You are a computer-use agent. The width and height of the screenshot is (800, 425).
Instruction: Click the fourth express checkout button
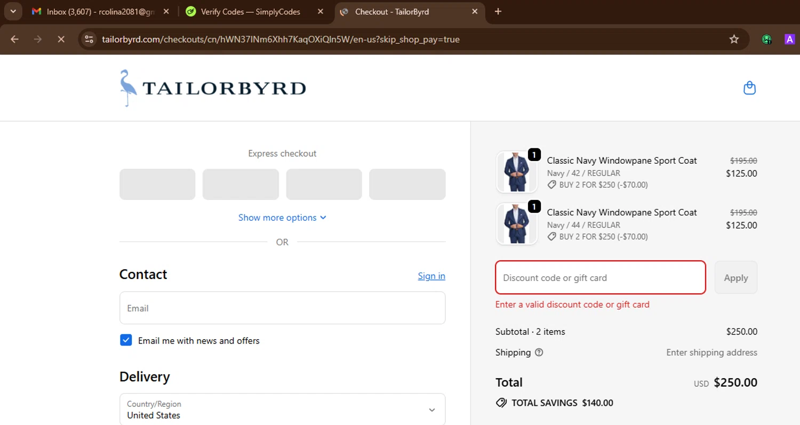pyautogui.click(x=407, y=185)
